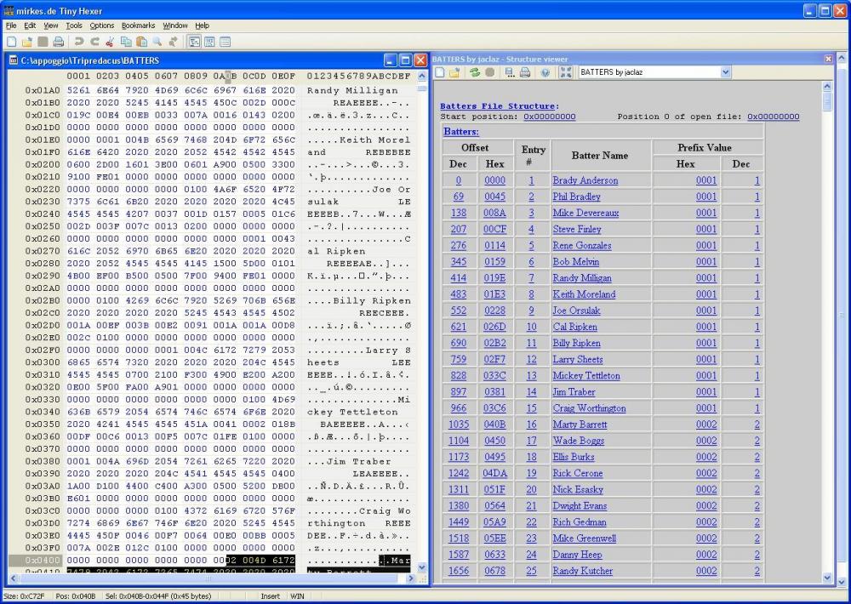Viewport: 851px width, 604px height.
Task: Click the Paste clipboard icon
Action: pyautogui.click(x=141, y=41)
